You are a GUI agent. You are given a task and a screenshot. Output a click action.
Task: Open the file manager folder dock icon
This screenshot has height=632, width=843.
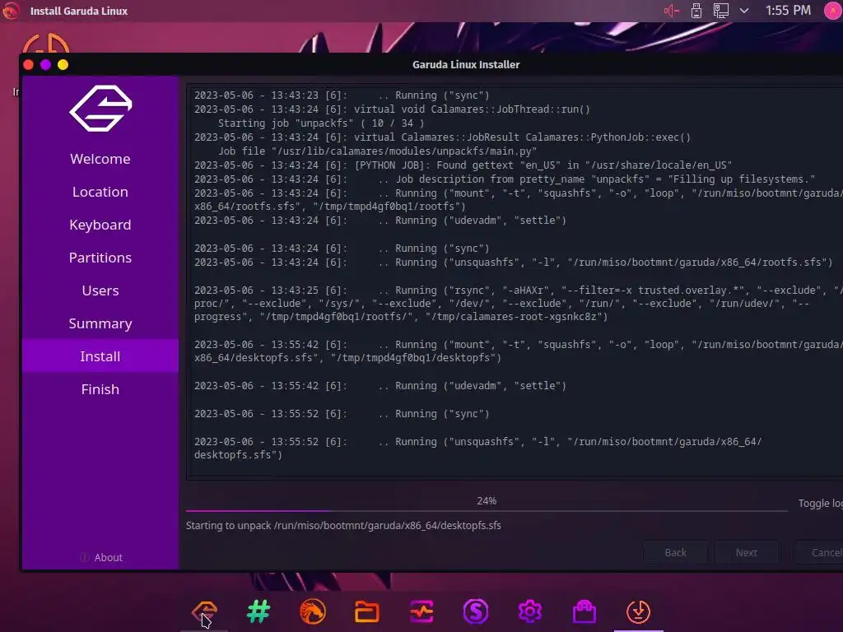(x=367, y=611)
